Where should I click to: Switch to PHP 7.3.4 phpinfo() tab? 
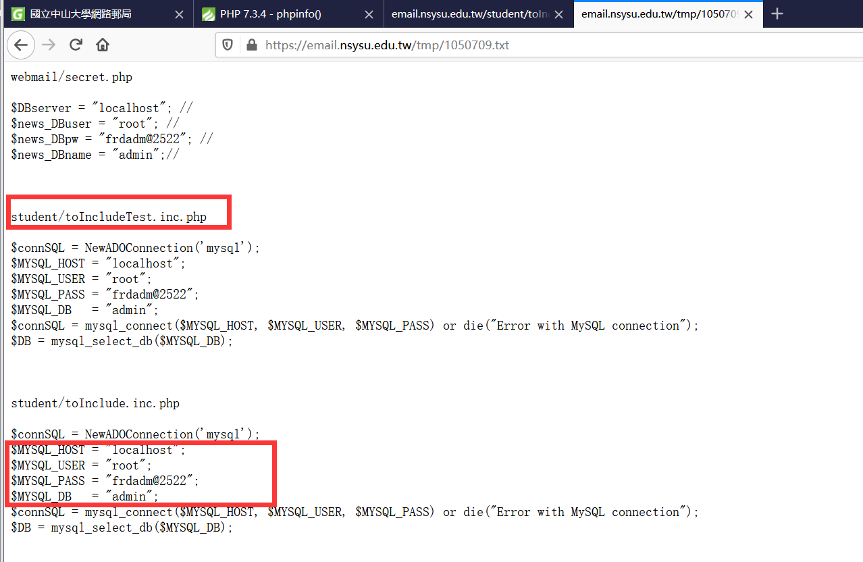coord(288,14)
